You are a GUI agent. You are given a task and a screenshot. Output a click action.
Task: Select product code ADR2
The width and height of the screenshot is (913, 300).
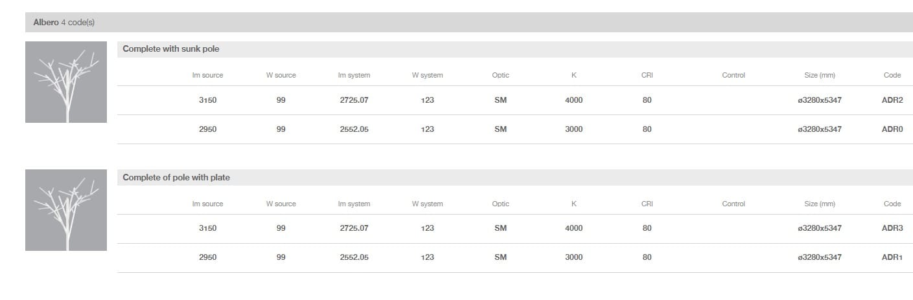coord(892,100)
